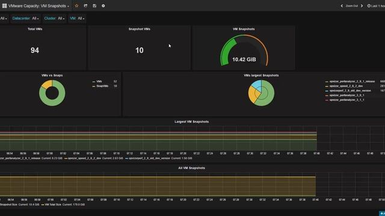Open the VMware Capacity: VM Snapshots dashboard picker
This screenshot has width=385, height=216.
(x=38, y=6)
